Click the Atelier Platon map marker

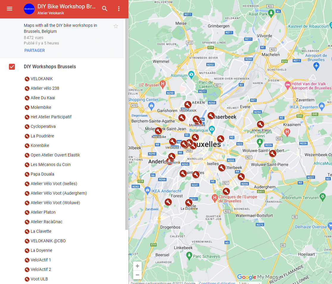click(x=261, y=124)
